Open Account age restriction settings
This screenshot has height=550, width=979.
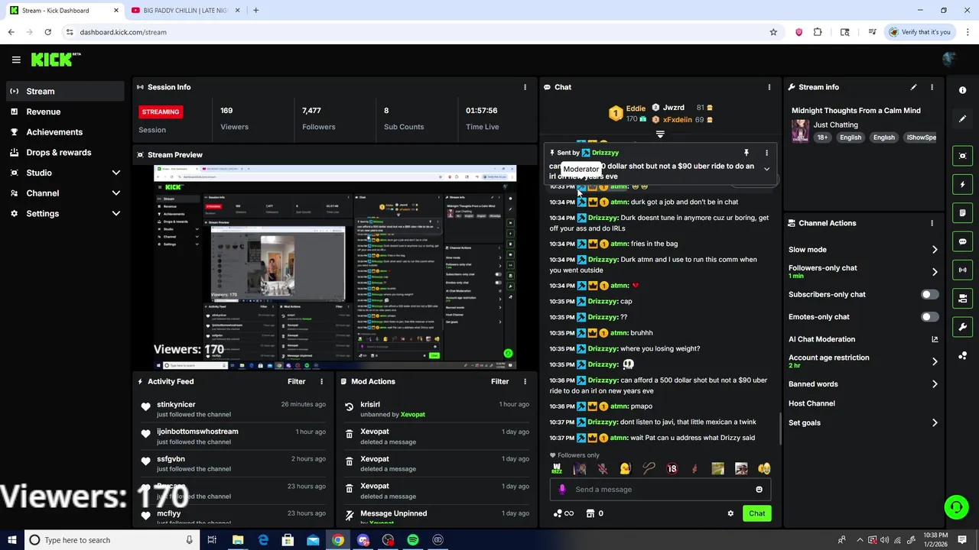(863, 361)
